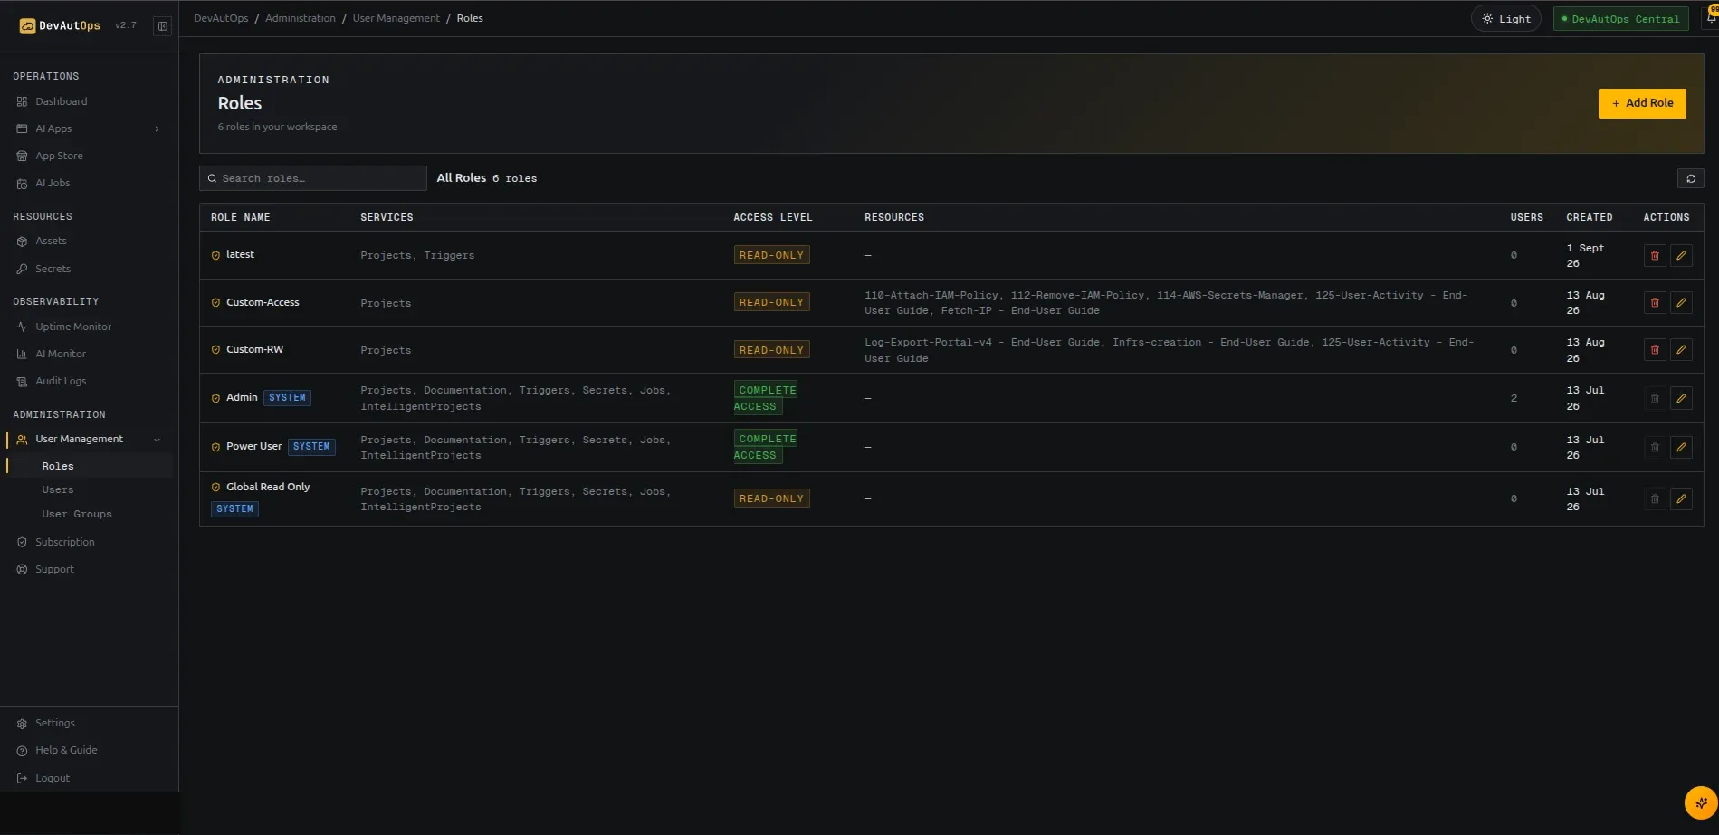Open the floating assistant button
This screenshot has width=1719, height=835.
coord(1700,802)
